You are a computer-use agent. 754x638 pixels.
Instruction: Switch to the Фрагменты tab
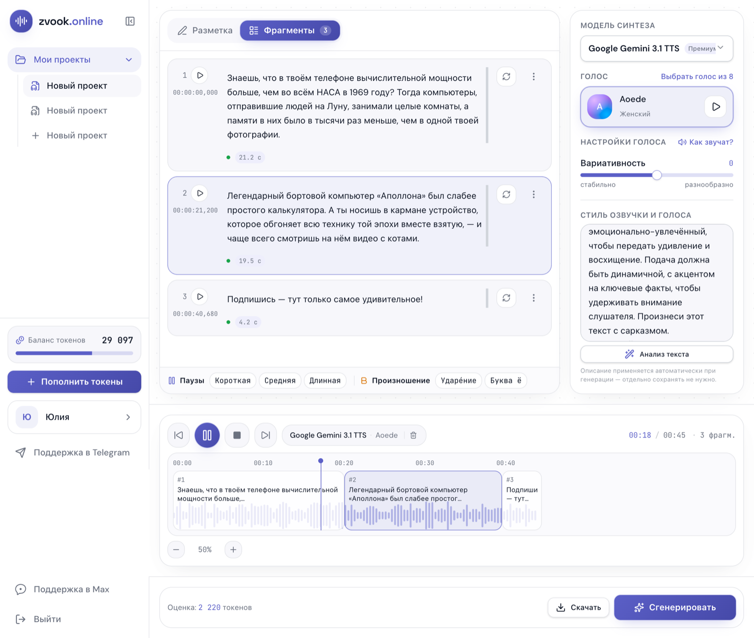point(290,31)
